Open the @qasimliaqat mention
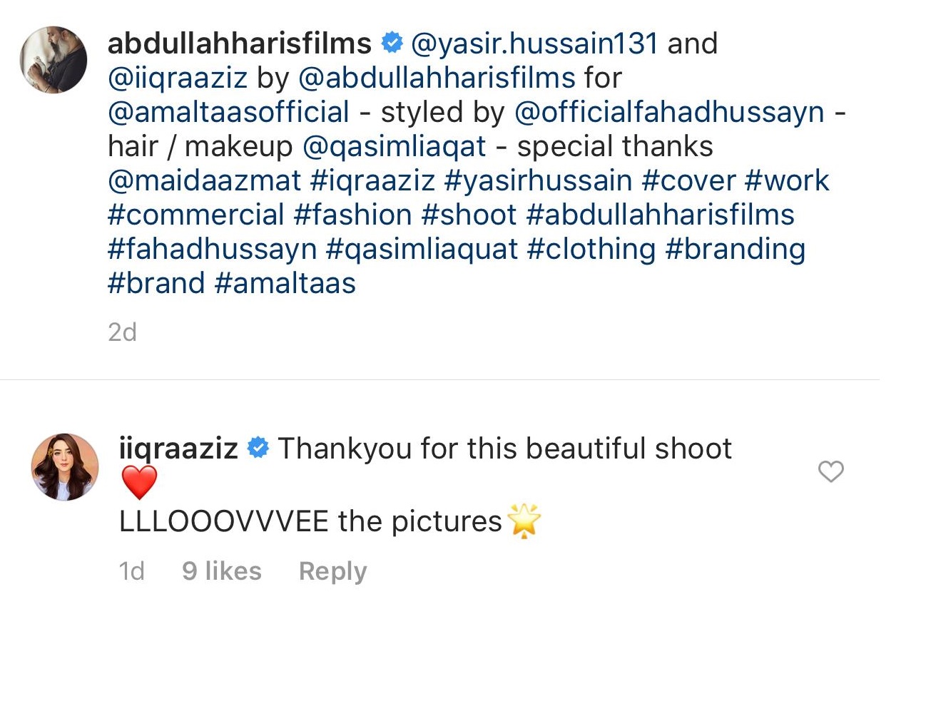 click(x=395, y=146)
